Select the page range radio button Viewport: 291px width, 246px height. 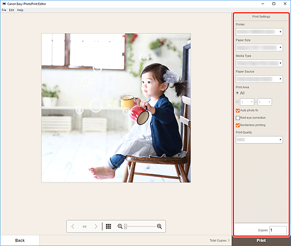tap(237, 101)
